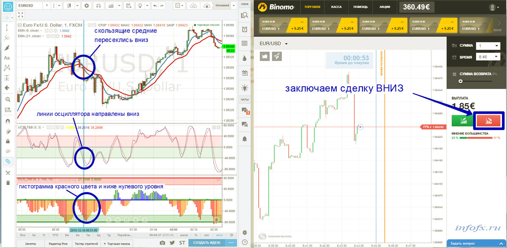Select the magnet mode tool

[x=7, y=121]
